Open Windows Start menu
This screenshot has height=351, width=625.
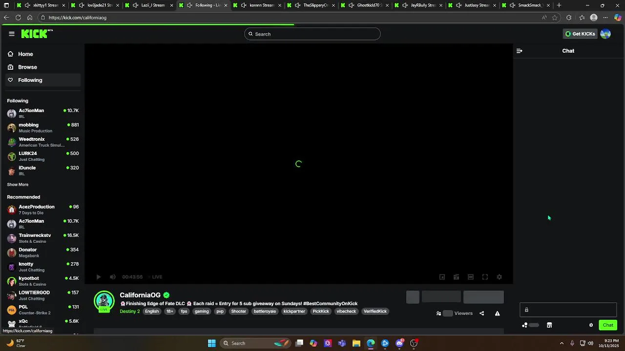pos(212,343)
